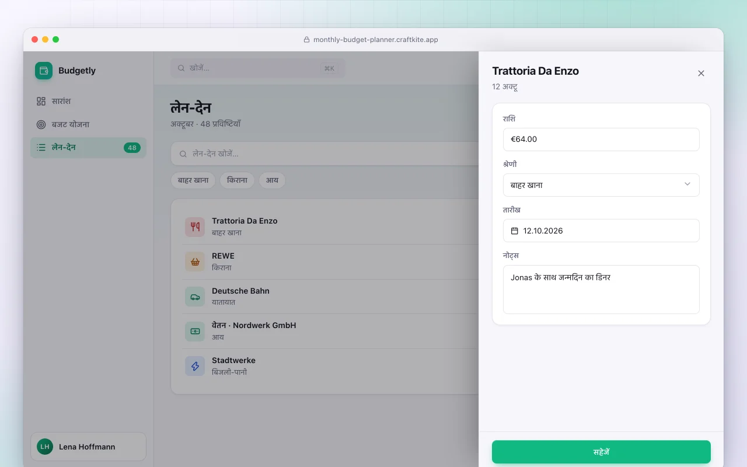Image resolution: width=747 pixels, height=467 pixels.
Task: Click the LH avatar for Lena Hoffmann
Action: [x=45, y=447]
